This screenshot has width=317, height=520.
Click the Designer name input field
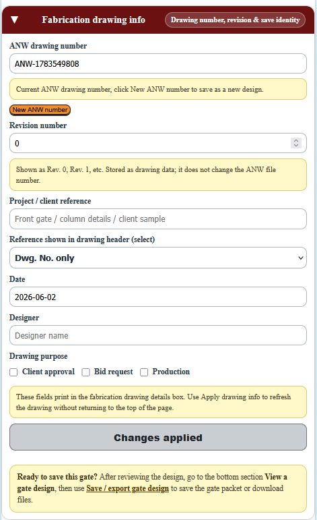(158, 335)
